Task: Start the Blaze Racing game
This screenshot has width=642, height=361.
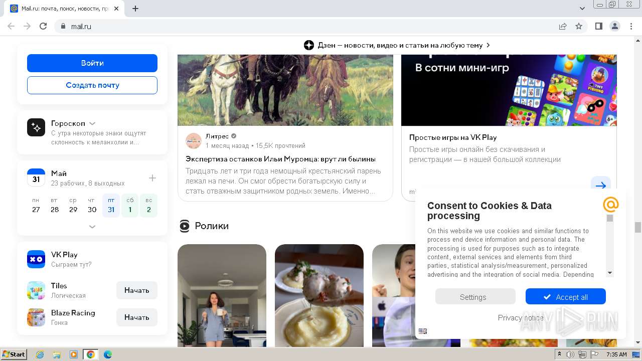Action: pos(137,317)
